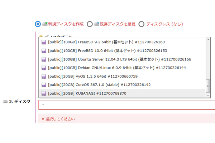215x143 pixels.
Task: Click the disk icon beside FreeBSD 10.0 64bit
Action: (44, 51)
